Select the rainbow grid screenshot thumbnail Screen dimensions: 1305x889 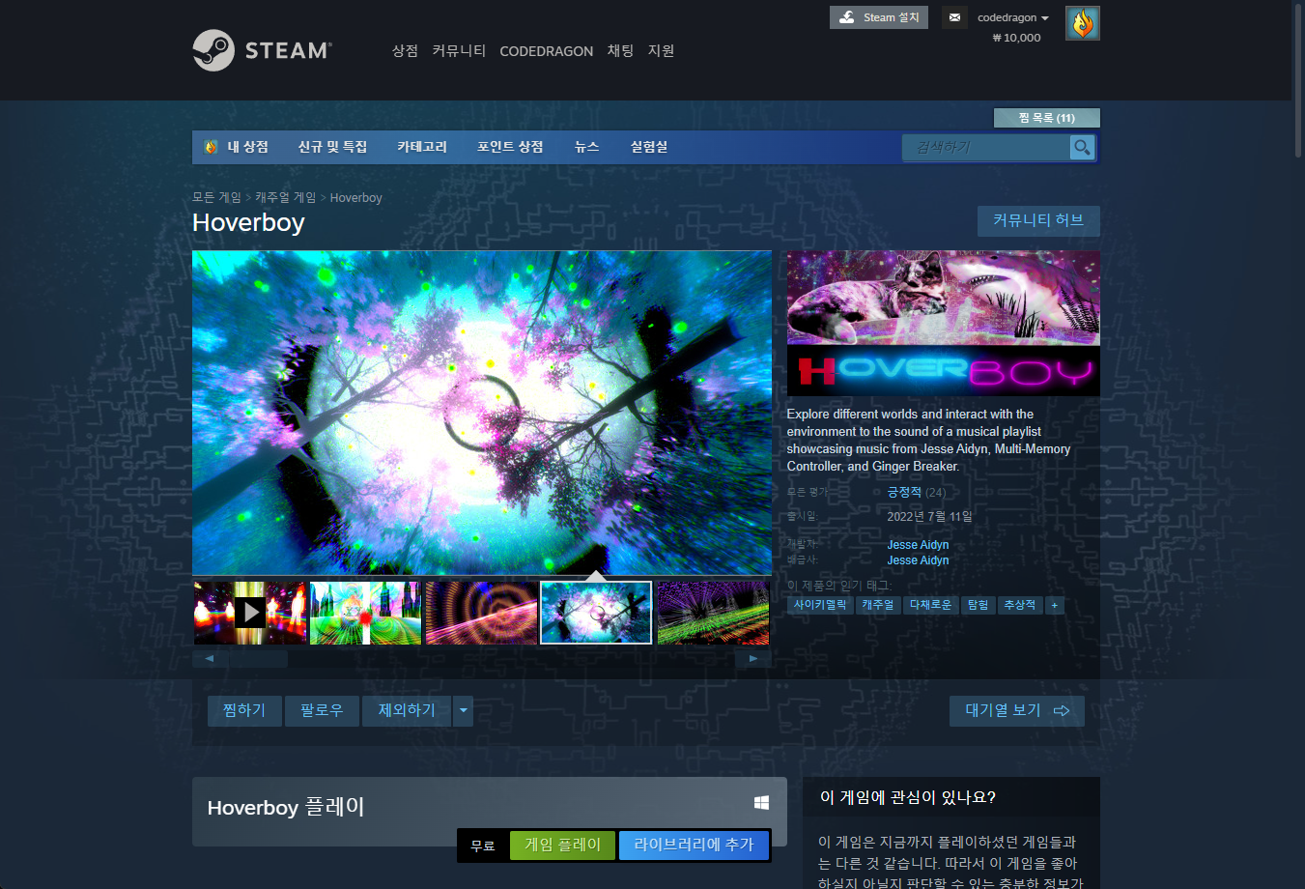click(714, 613)
